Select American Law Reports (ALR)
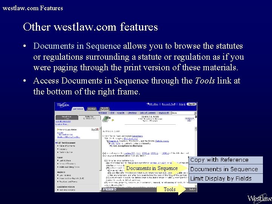The image size is (272, 204). coord(72,178)
